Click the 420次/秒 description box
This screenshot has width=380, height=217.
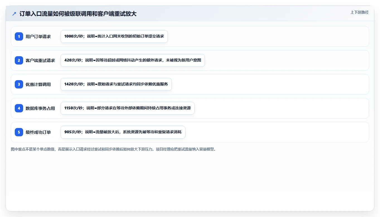[x=133, y=60]
